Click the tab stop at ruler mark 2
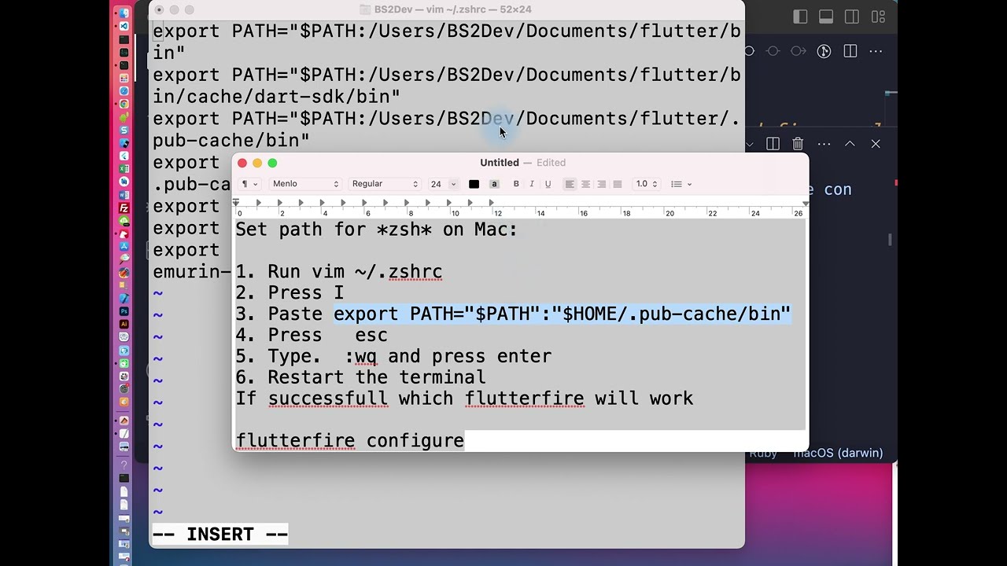 coord(279,203)
